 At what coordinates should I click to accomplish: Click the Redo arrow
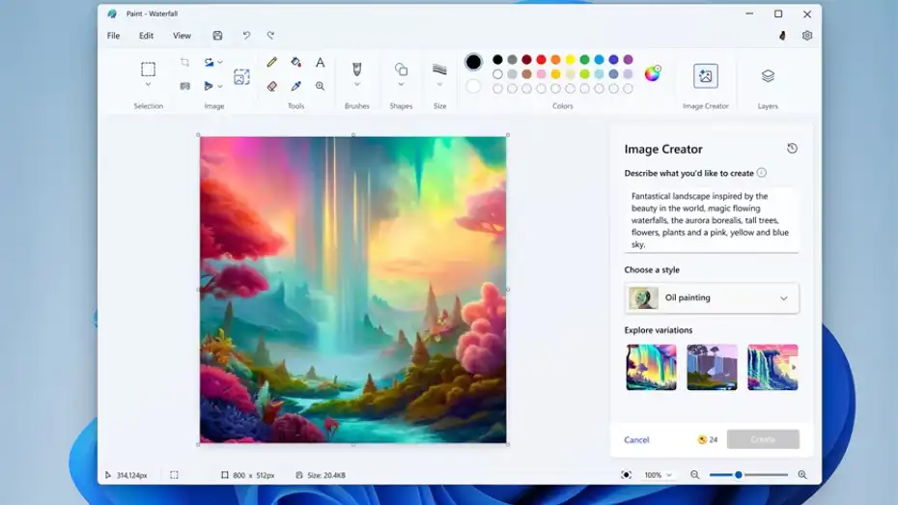click(x=271, y=36)
